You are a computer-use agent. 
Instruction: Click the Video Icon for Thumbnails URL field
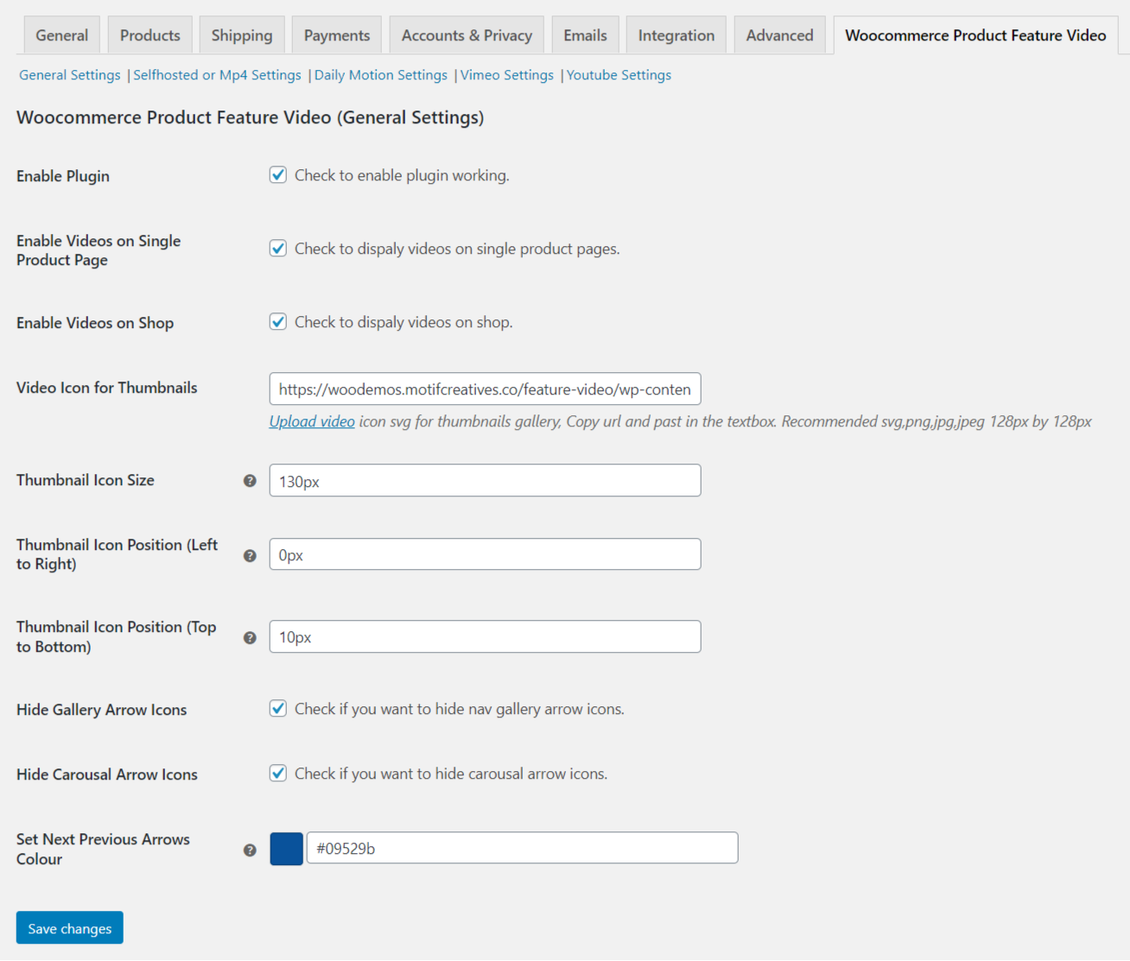pyautogui.click(x=485, y=389)
